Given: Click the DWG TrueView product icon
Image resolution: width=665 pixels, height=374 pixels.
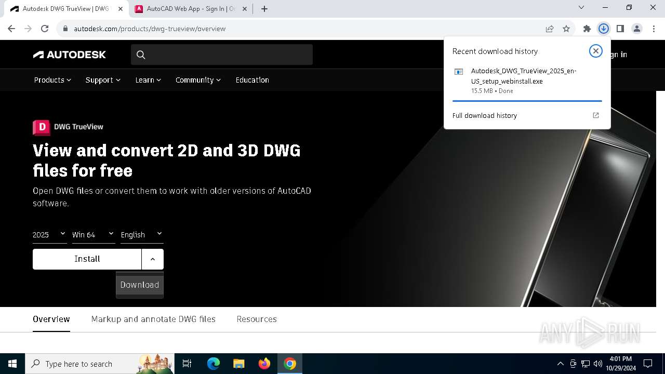Looking at the screenshot, I should (42, 127).
